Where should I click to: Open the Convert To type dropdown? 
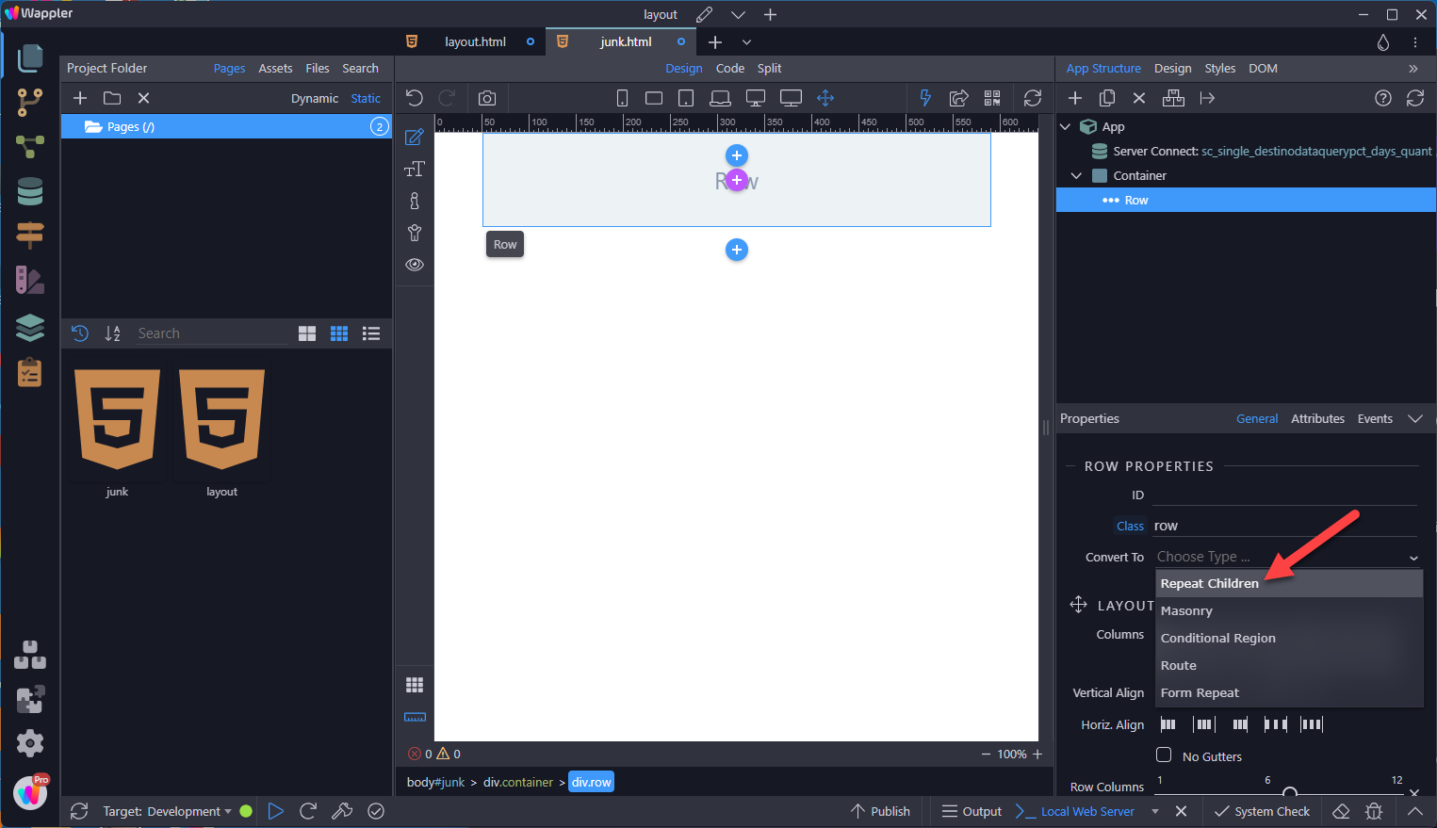click(x=1286, y=557)
